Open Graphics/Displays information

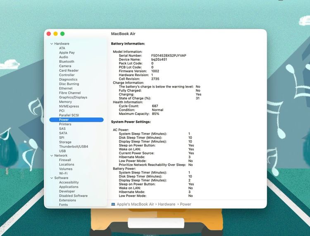click(73, 97)
